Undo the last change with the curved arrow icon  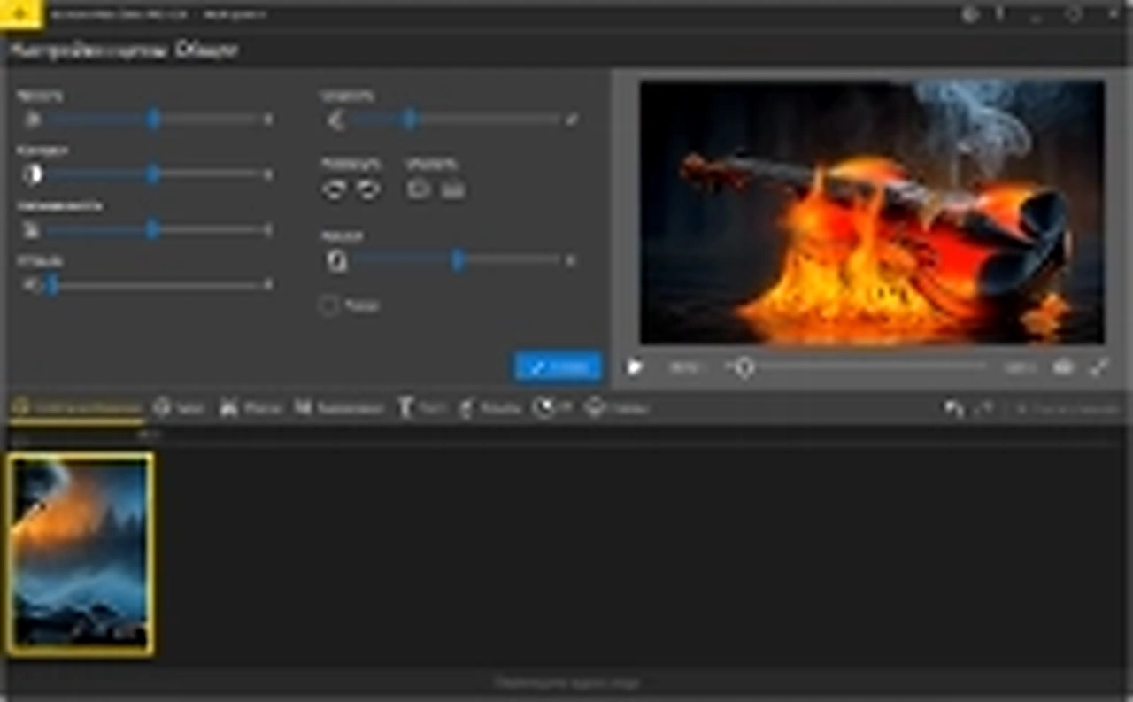pyautogui.click(x=953, y=408)
